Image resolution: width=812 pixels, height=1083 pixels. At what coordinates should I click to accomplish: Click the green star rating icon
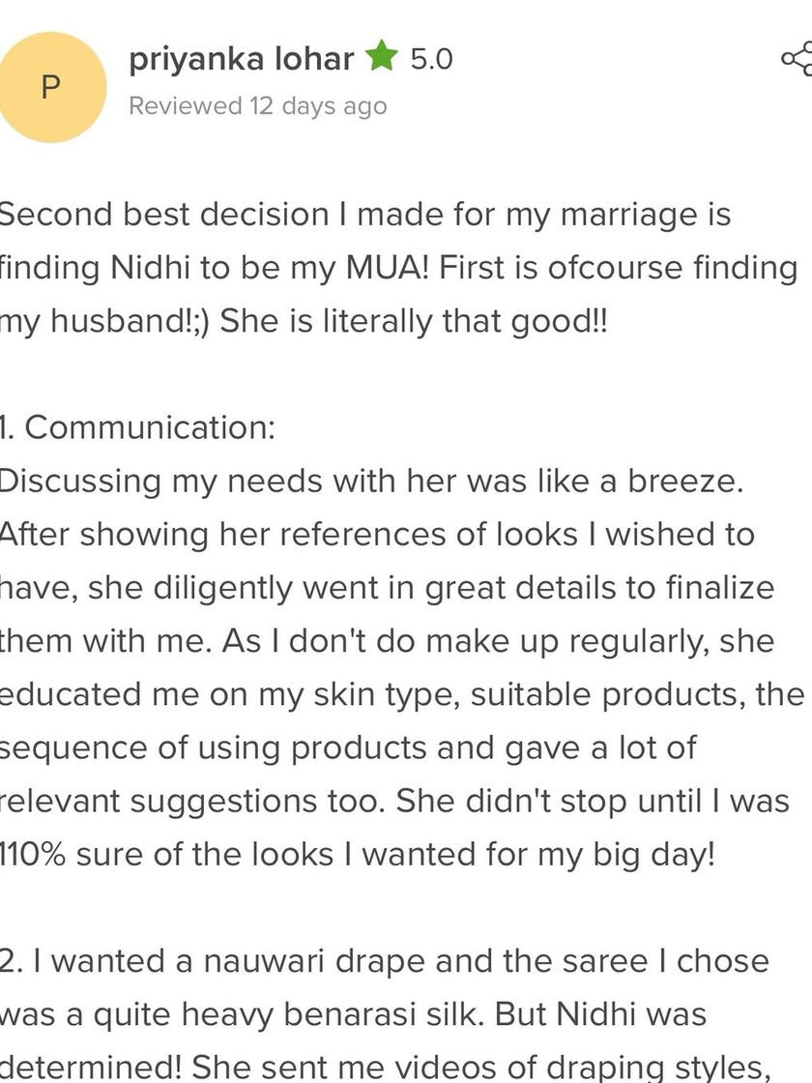click(x=382, y=59)
